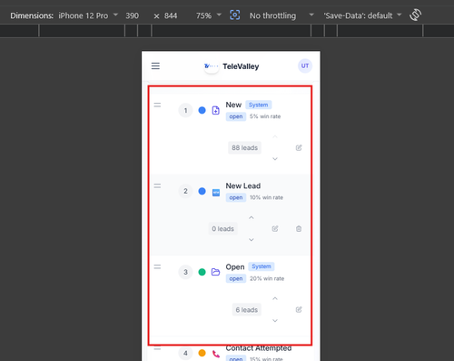The image size is (454, 361).
Task: Click the rotate device icon
Action: point(415,15)
